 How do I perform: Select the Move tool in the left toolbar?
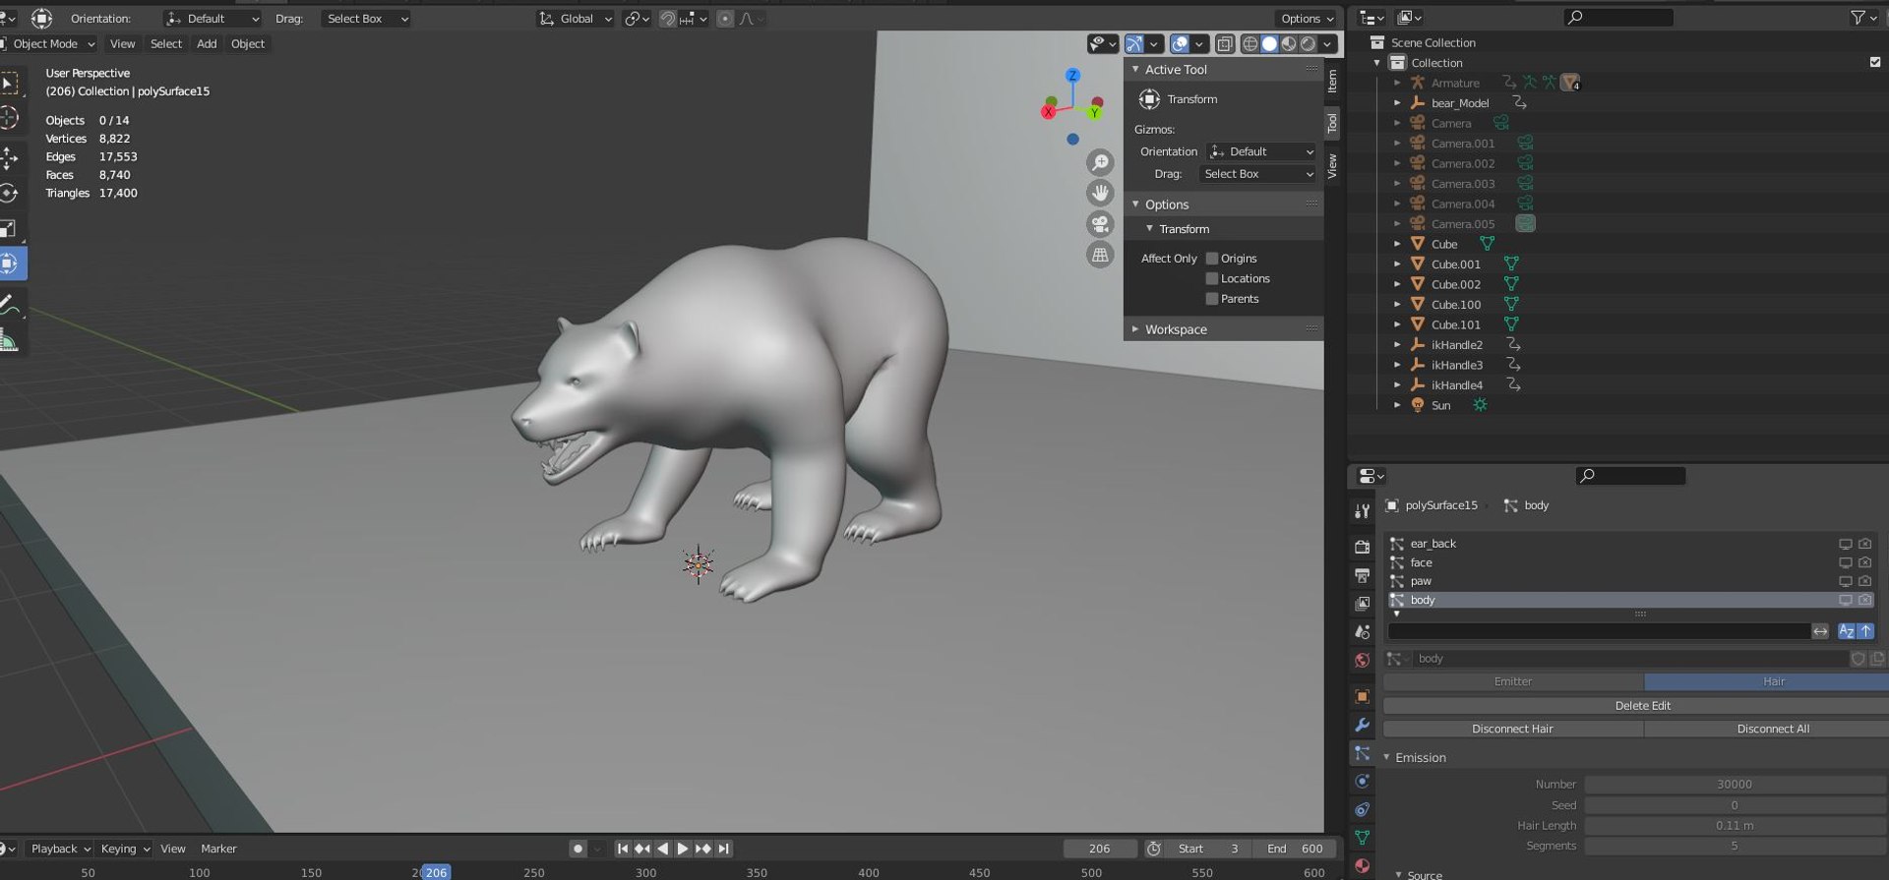pos(9,156)
